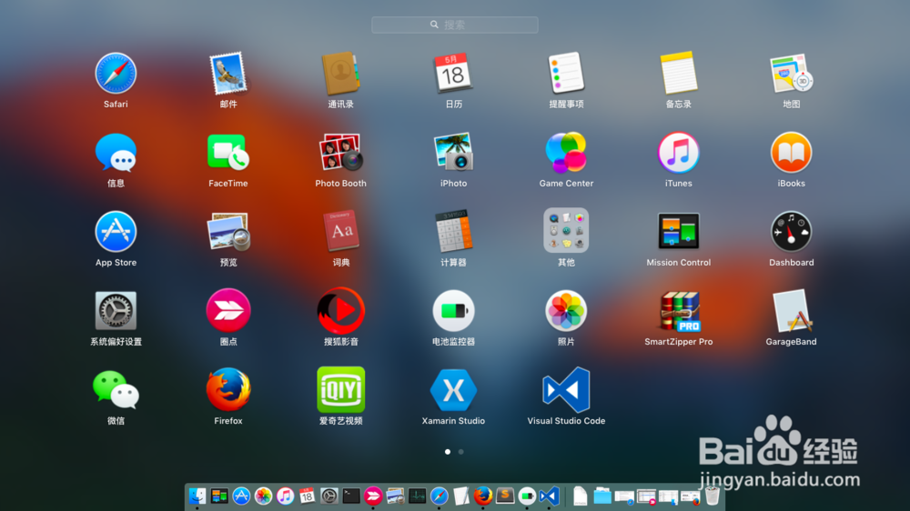
Task: Open Xamarin Studio
Action: click(x=453, y=390)
